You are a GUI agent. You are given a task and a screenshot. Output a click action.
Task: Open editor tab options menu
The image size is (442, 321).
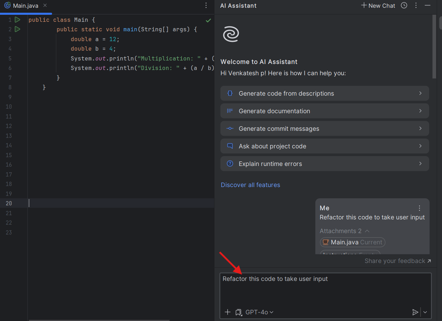(x=206, y=5)
